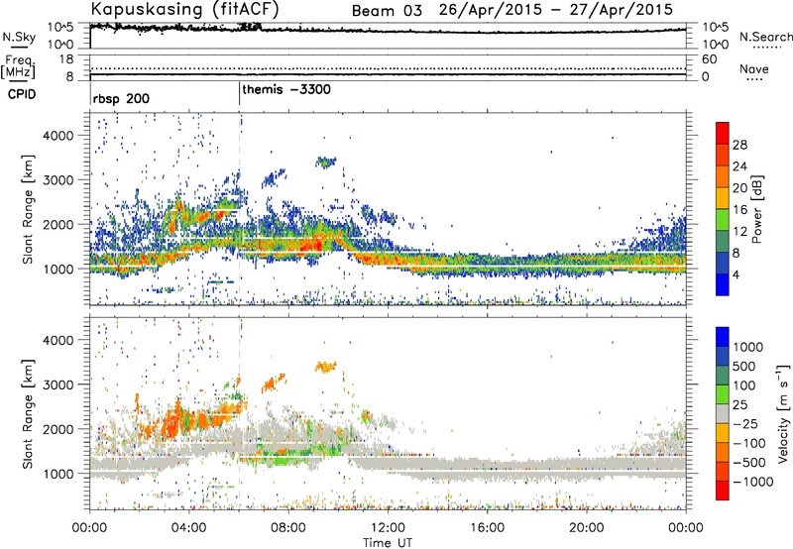
Task: Click the 60 tick on the Nave axis
Action: (709, 59)
